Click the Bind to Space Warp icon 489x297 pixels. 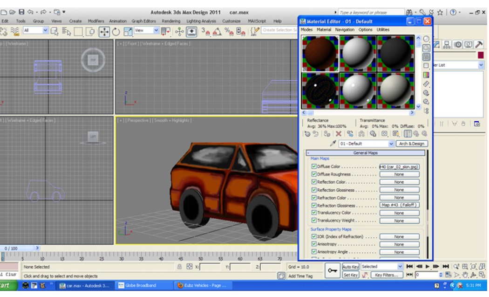point(14,31)
